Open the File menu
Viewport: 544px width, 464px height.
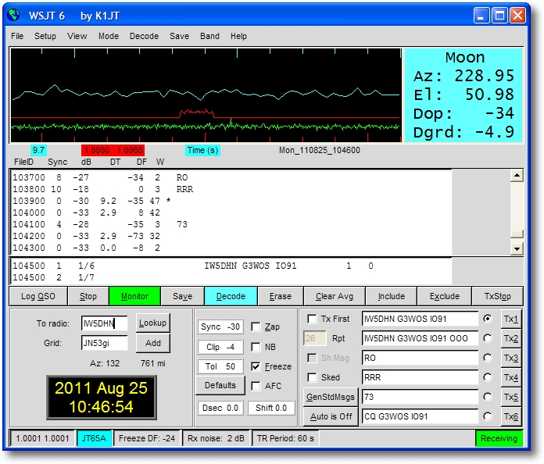pos(17,36)
